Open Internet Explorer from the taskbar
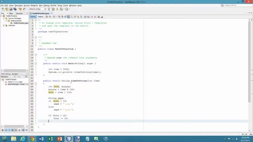Image resolution: width=253 pixels, height=142 pixels. [23, 139]
